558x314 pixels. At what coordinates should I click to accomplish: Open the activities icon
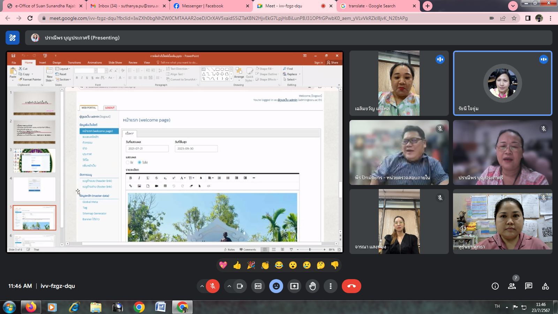(x=545, y=286)
